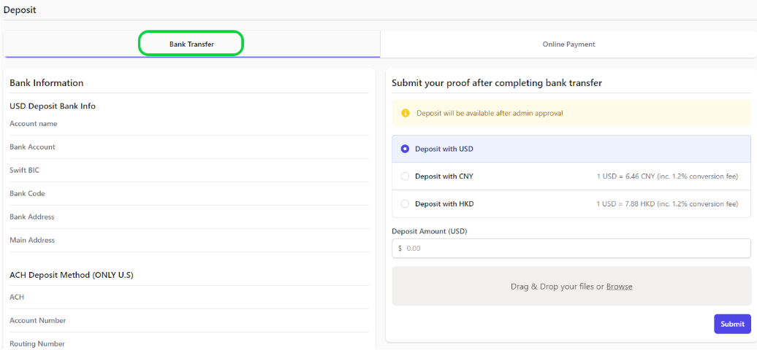
Task: Click the CNY exchange rate text
Action: click(x=667, y=176)
